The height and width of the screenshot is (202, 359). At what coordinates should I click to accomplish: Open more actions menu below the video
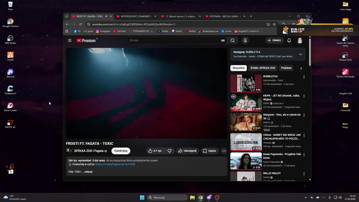[x=224, y=151]
